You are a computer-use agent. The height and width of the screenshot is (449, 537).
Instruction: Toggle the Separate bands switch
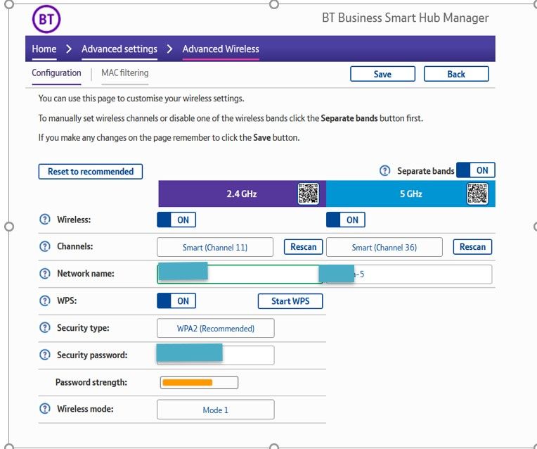(x=476, y=170)
